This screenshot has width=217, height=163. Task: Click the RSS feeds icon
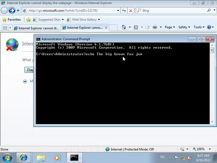pyautogui.click(x=136, y=27)
